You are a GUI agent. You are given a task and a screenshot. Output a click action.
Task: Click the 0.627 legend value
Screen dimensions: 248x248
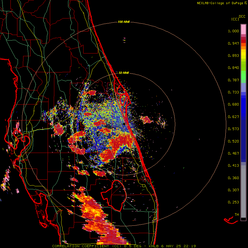pos(233,117)
